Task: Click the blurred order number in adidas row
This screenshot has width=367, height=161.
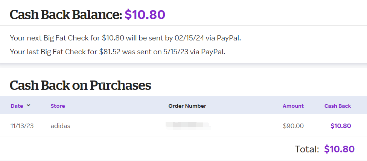Action: tap(187, 125)
